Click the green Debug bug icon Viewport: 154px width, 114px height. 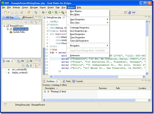click(x=43, y=13)
